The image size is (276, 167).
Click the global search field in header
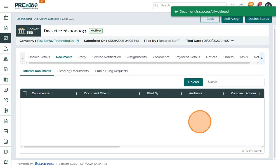(x=190, y=6)
